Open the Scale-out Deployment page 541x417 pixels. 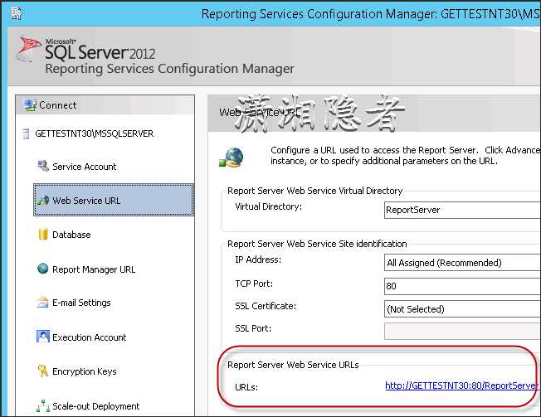click(x=95, y=406)
